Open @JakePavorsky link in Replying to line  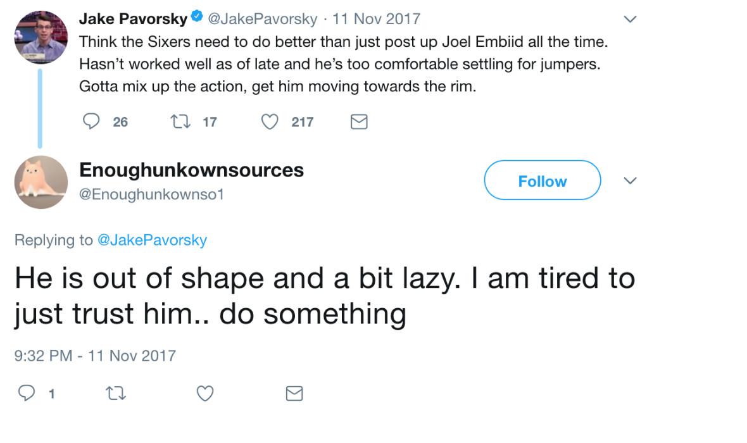coord(152,240)
